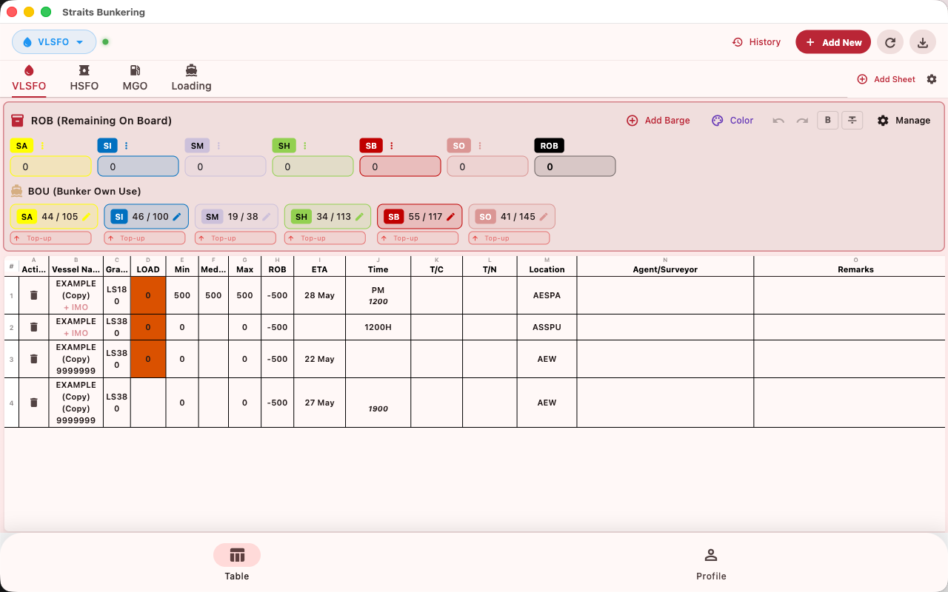Delete row 3 with trash icon
948x592 pixels.
coord(33,359)
